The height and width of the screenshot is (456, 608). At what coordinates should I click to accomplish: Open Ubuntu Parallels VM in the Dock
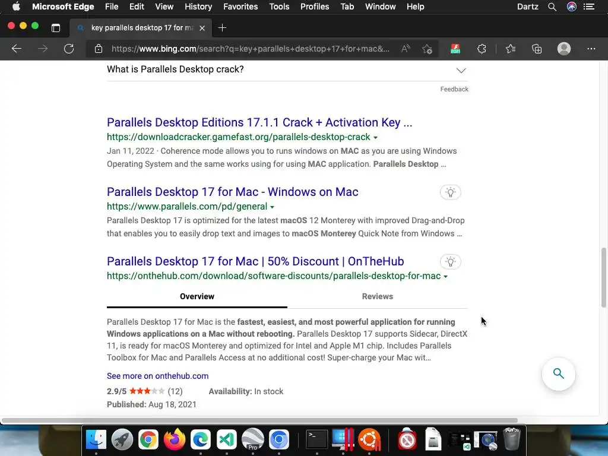(x=369, y=440)
